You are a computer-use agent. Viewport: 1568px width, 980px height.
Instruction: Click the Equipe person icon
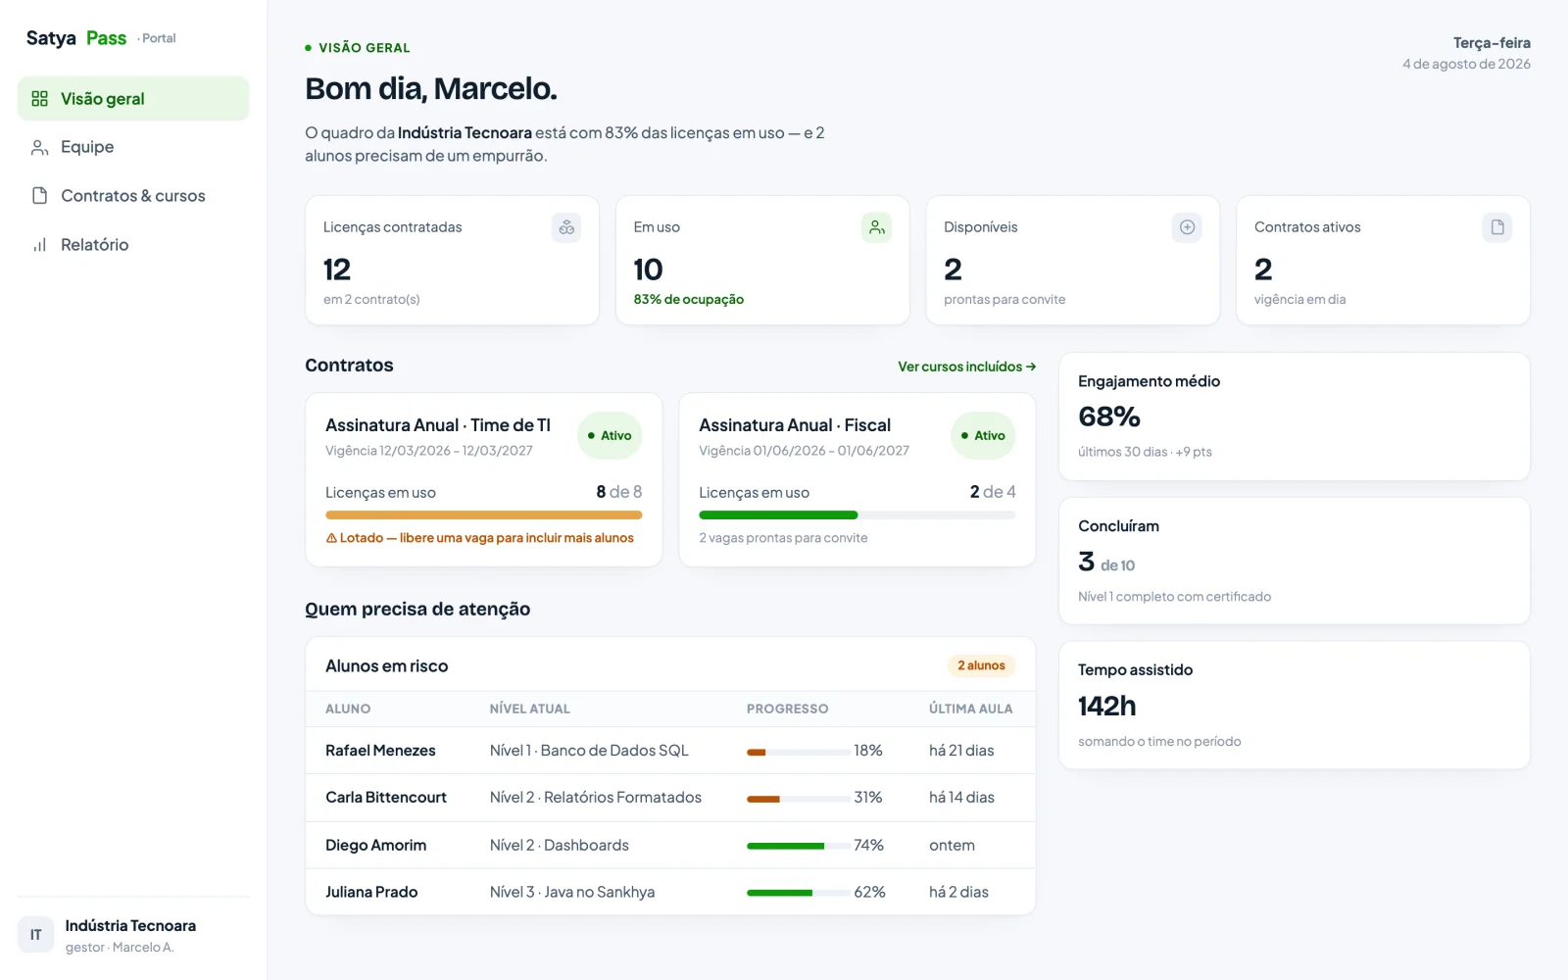click(x=40, y=147)
